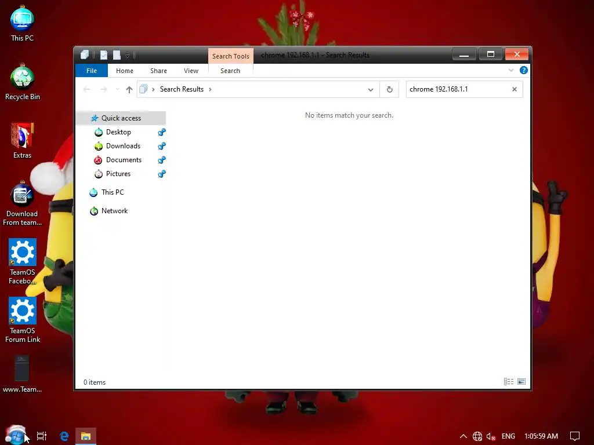Select the TeamOS Facebook shortcut icon

tap(22, 262)
